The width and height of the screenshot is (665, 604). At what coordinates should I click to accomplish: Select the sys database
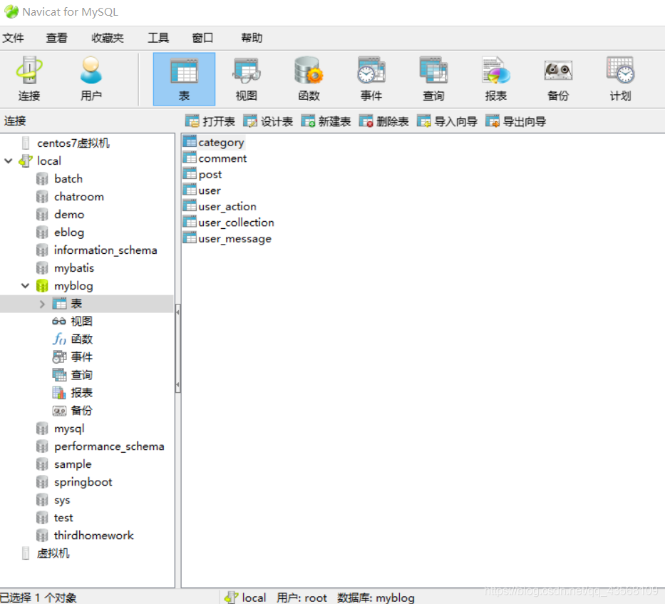[62, 500]
